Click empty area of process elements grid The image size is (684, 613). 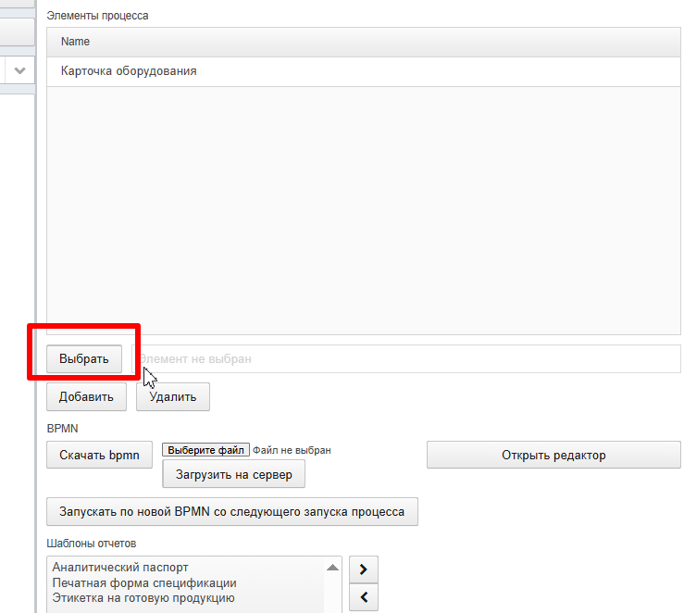364,210
